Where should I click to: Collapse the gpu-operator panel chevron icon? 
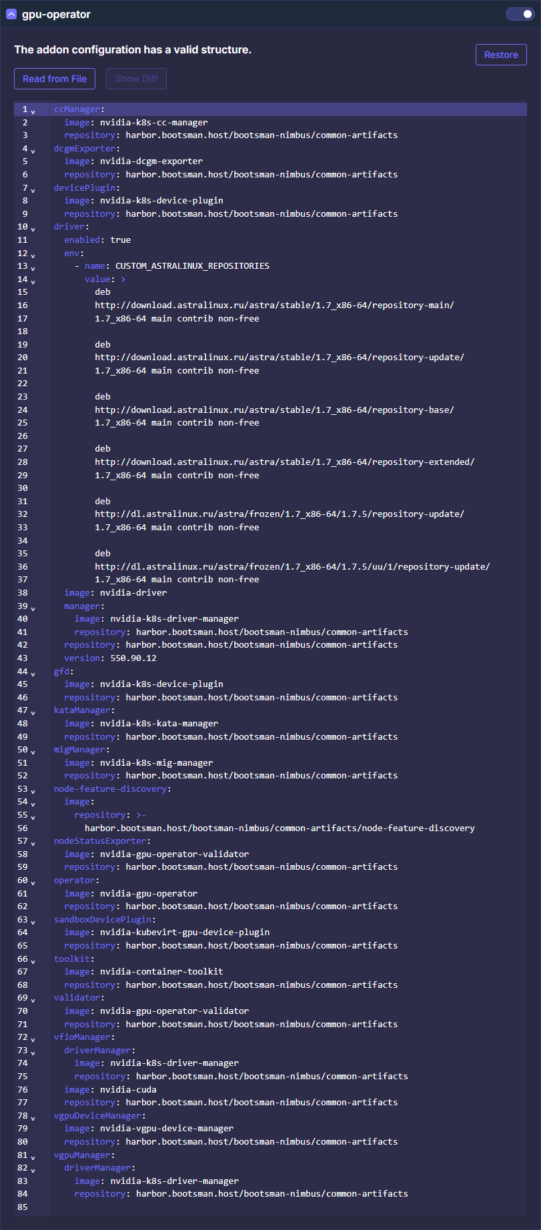coord(11,14)
